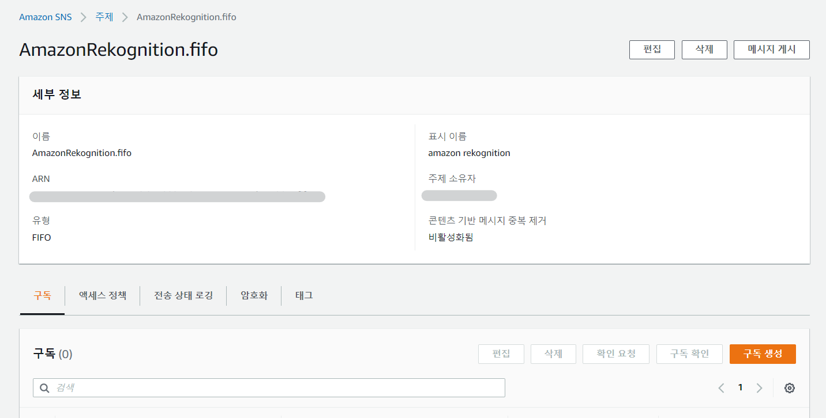Screen dimensions: 826x418
Task: Click AmazonRekognition.fifo in the breadcrumb
Action: 186,17
